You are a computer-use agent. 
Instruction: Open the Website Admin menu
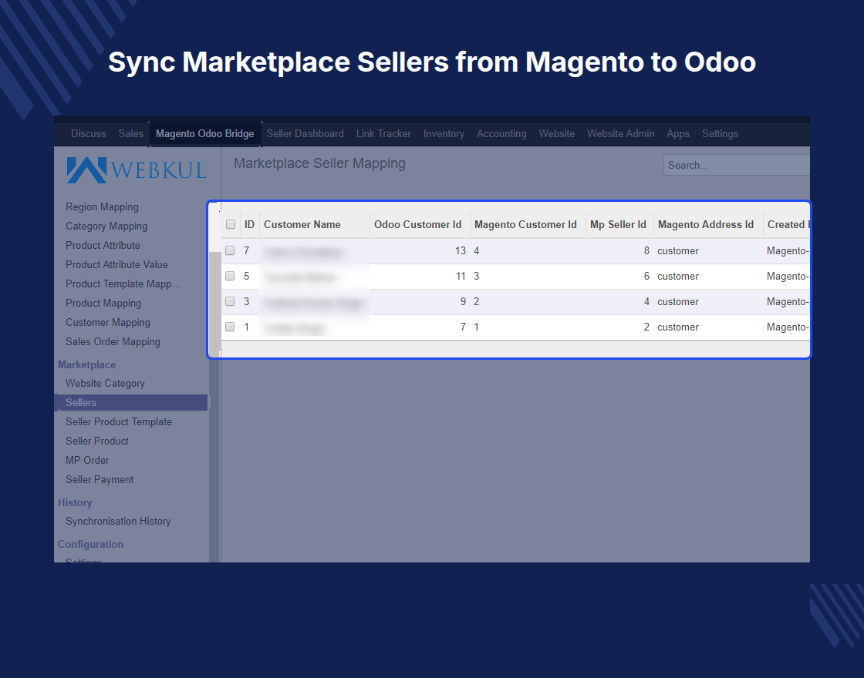[x=620, y=134]
